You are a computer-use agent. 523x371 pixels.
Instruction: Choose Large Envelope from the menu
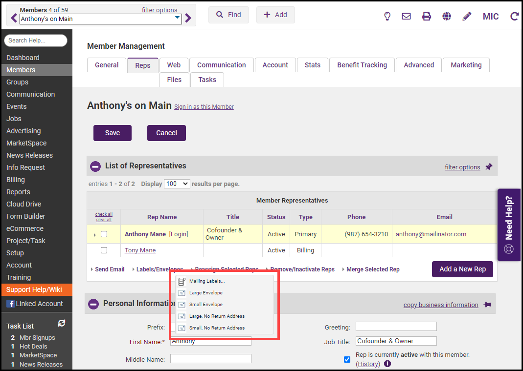click(x=205, y=293)
